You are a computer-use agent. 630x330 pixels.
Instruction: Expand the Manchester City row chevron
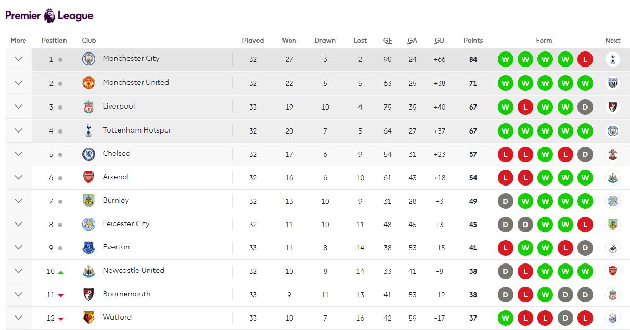(18, 59)
